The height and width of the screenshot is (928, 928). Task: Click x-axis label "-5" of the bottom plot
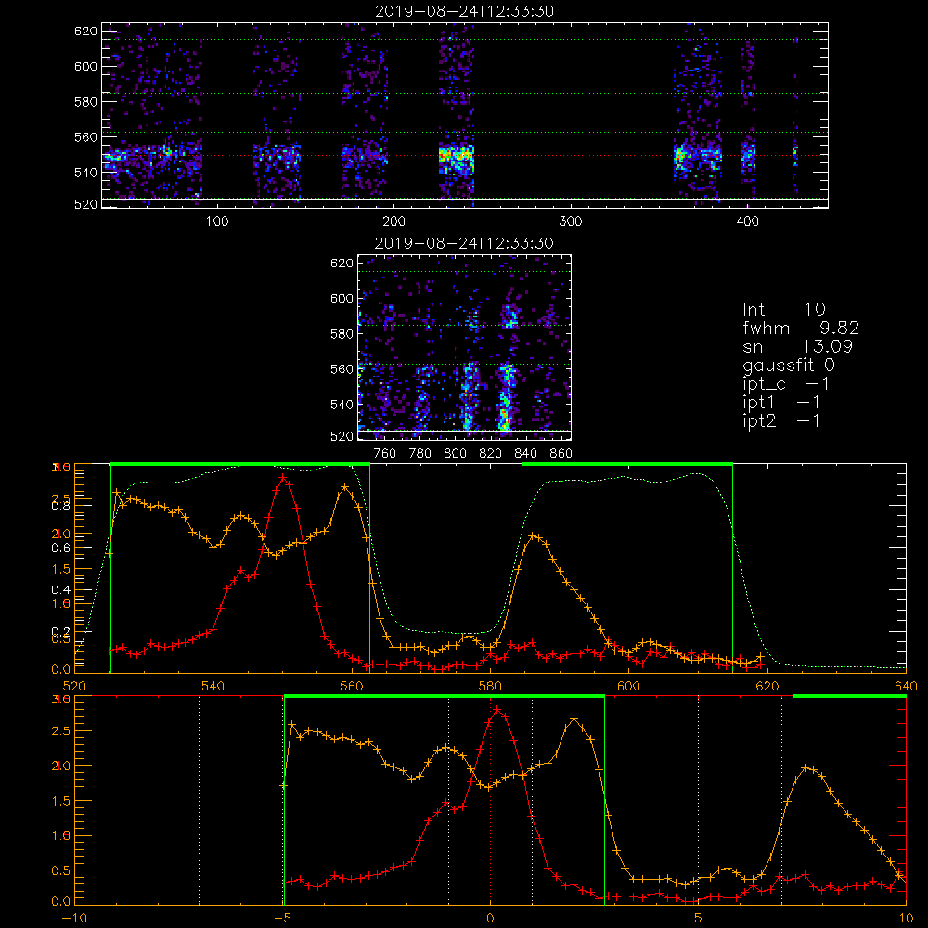(282, 918)
